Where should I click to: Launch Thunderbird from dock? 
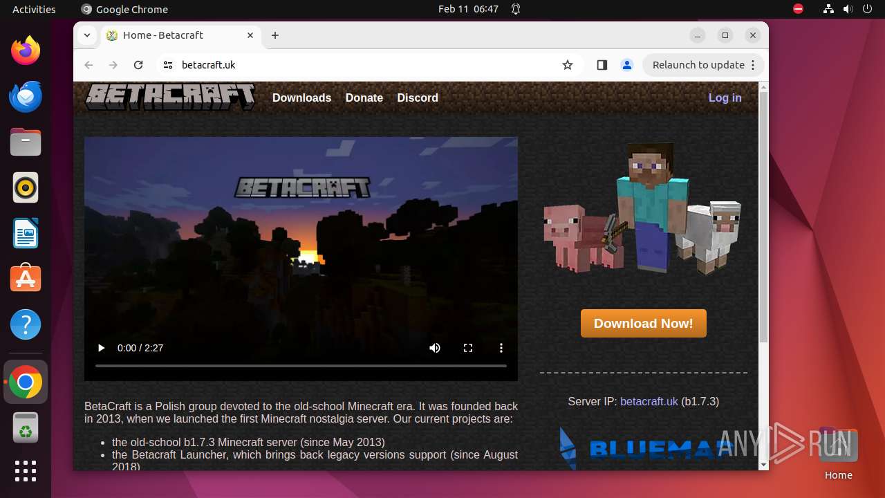pos(26,96)
